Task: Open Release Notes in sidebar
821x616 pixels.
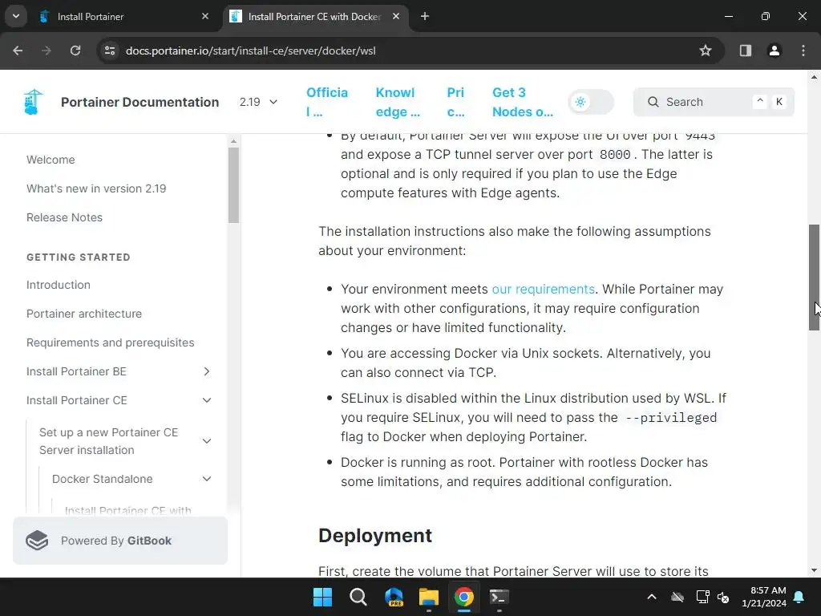Action: point(64,217)
